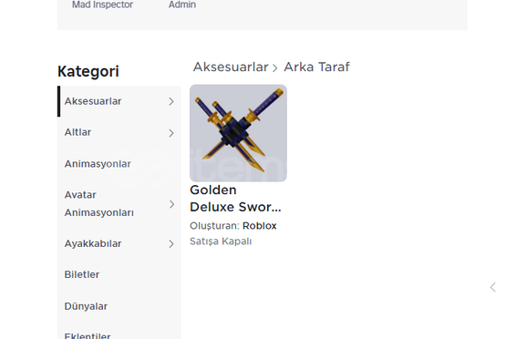Click the Arka Taraf breadcrumb
Viewport: 506px width, 339px height.
tap(316, 67)
